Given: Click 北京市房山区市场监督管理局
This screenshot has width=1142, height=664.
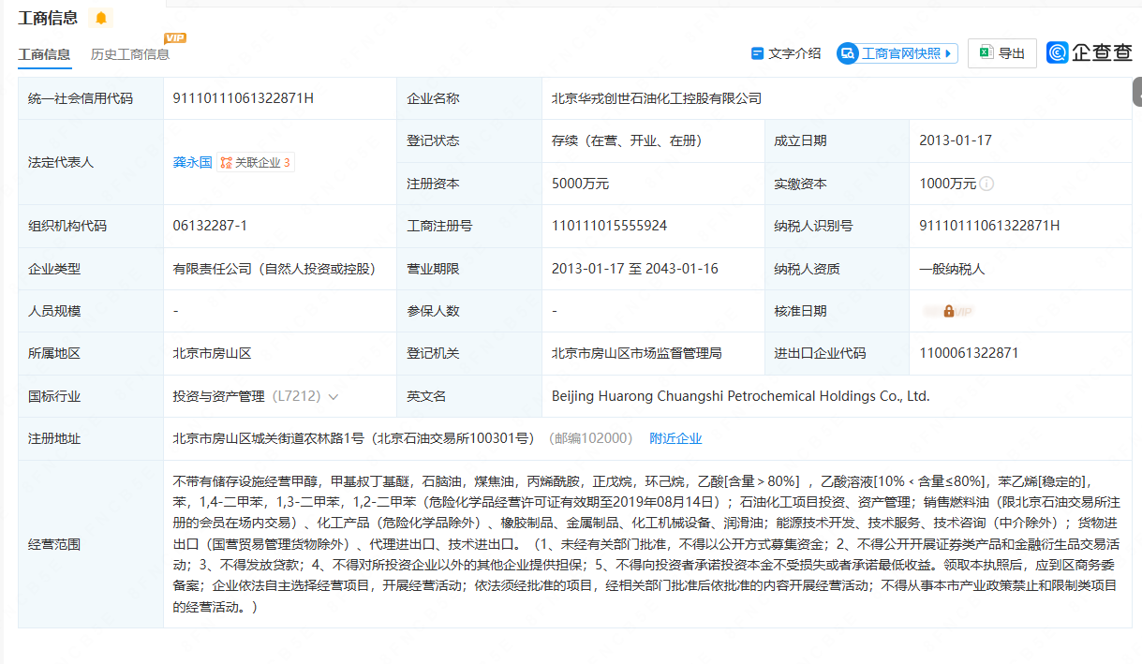Looking at the screenshot, I should point(637,354).
